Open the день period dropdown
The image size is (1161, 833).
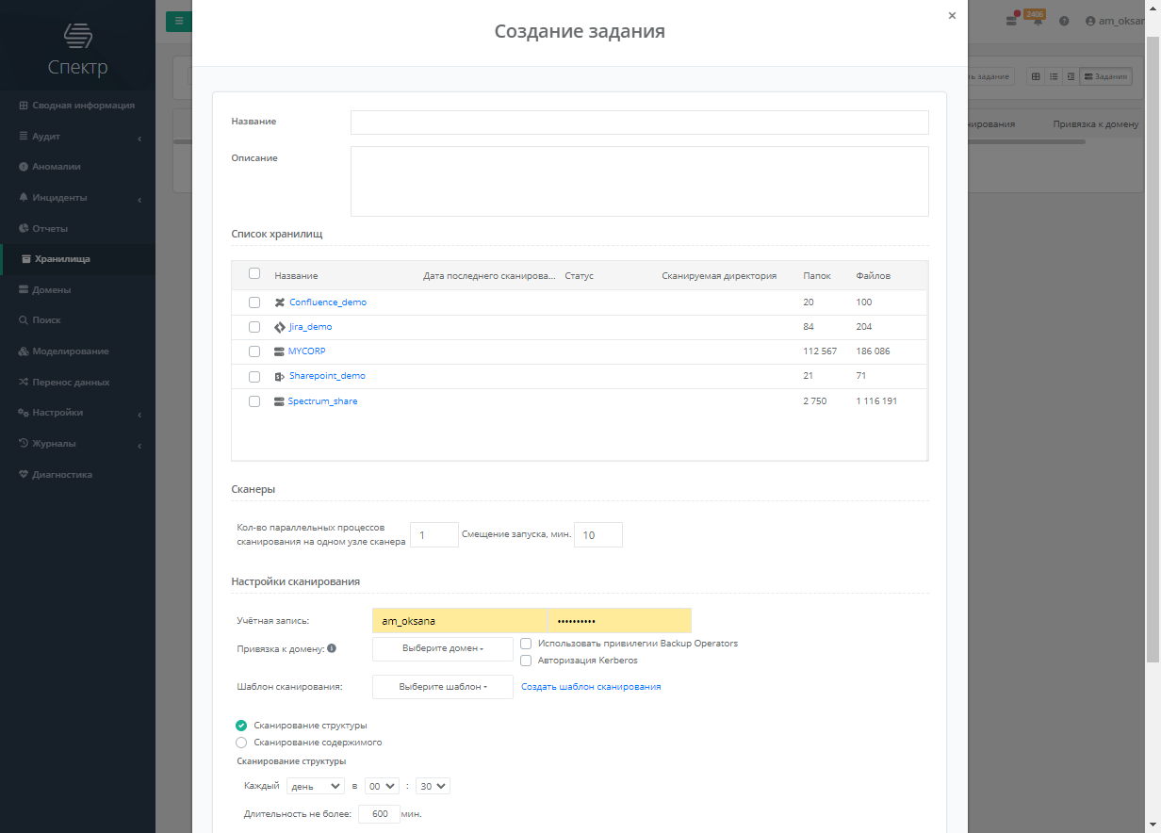pyautogui.click(x=316, y=786)
